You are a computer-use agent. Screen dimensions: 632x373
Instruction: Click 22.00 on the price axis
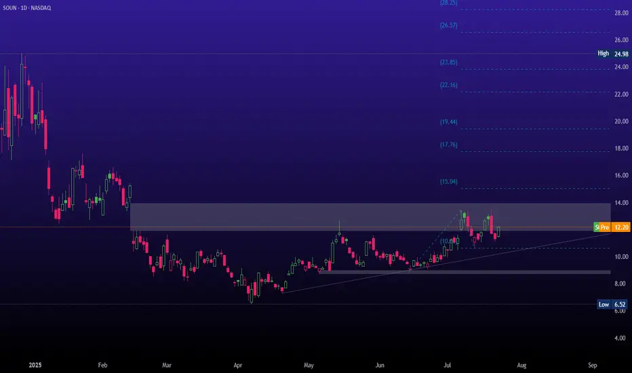click(x=621, y=94)
